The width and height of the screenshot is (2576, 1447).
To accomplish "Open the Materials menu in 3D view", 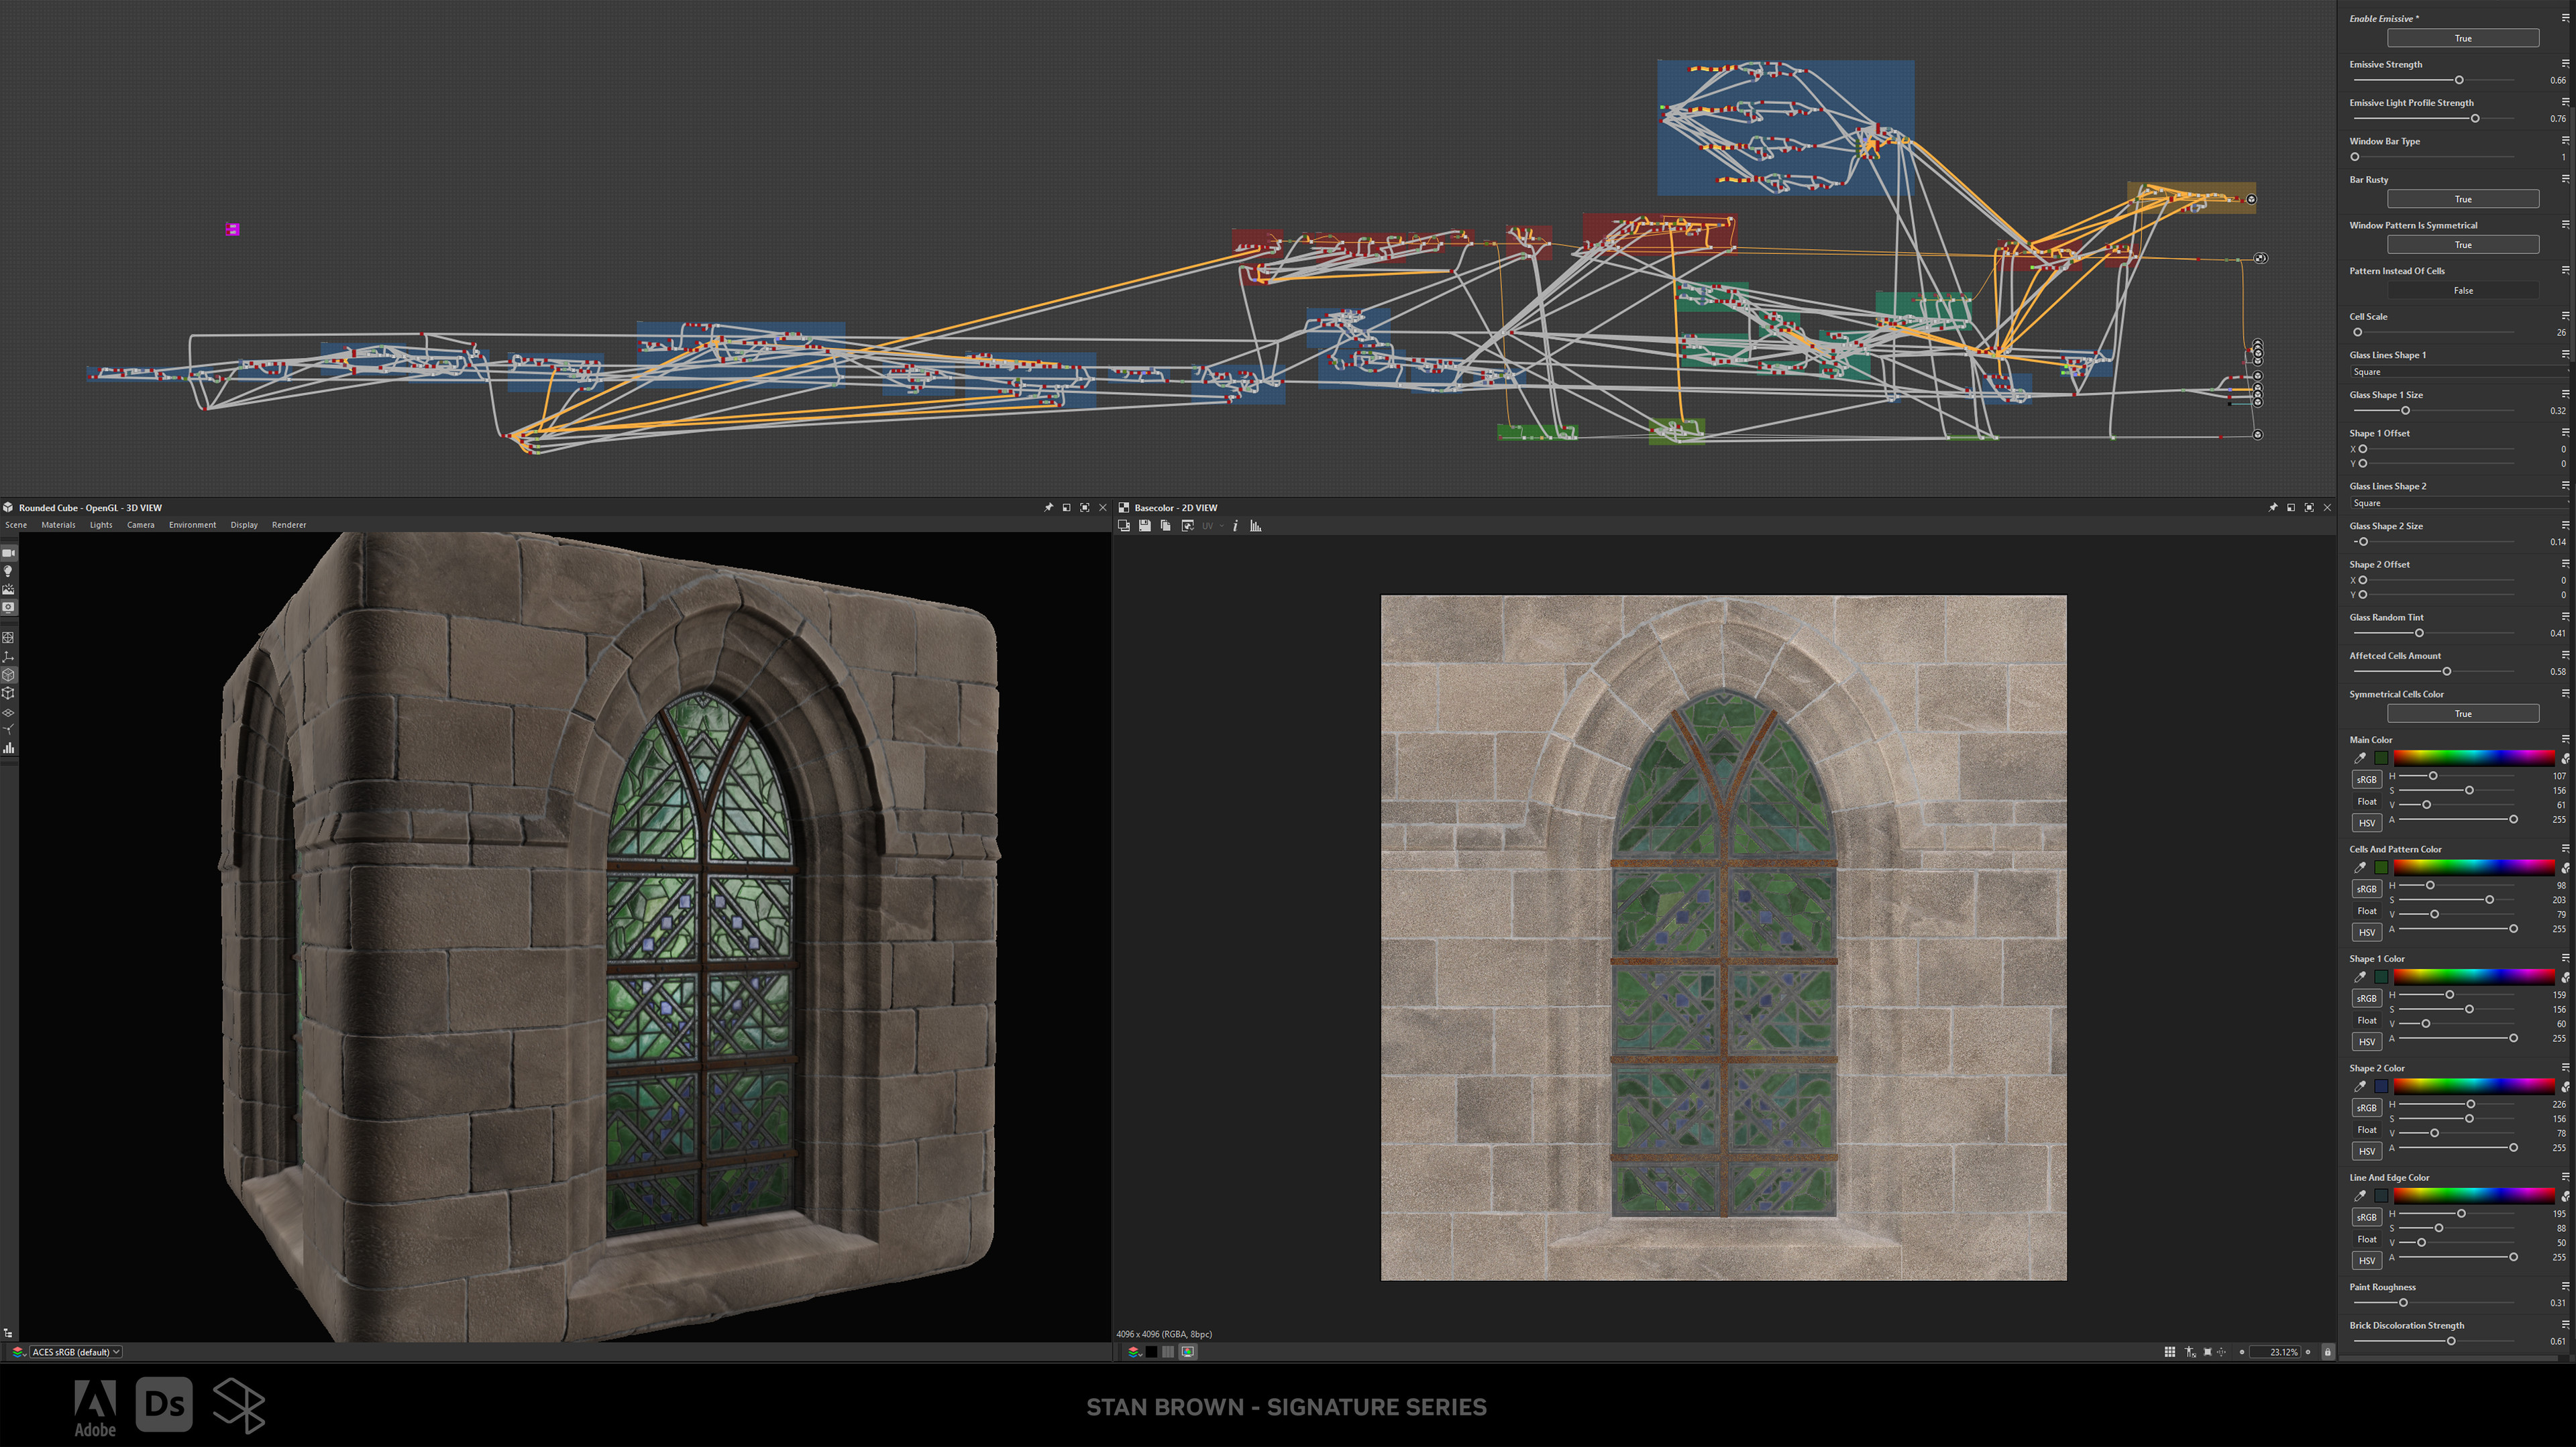I will [58, 524].
